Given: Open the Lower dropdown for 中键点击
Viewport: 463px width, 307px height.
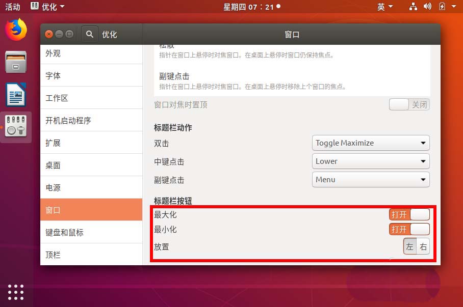Looking at the screenshot, I should (x=370, y=161).
